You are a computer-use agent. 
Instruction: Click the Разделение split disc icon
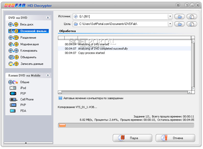click(x=14, y=38)
